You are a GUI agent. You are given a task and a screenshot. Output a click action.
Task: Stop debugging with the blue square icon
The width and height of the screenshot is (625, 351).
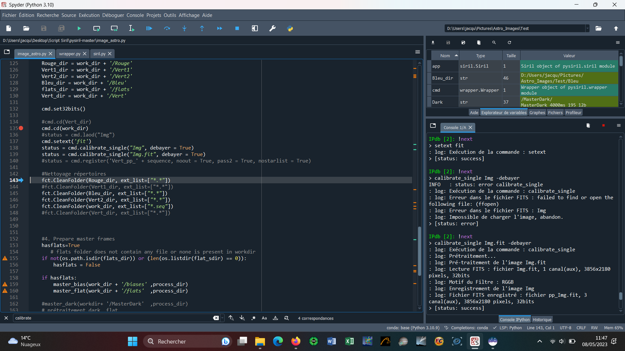(237, 28)
